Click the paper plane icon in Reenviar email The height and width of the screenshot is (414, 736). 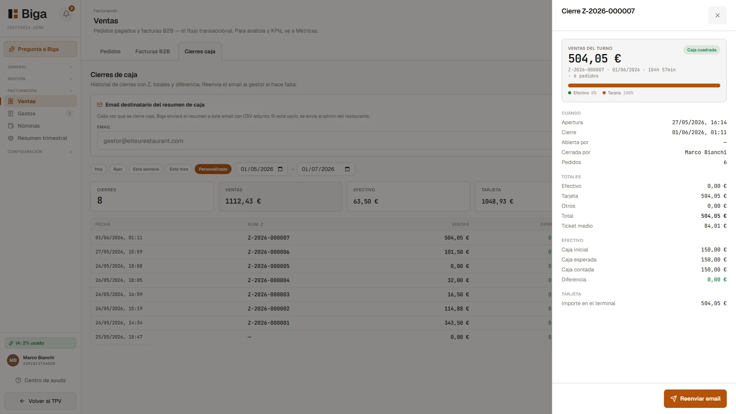pyautogui.click(x=674, y=399)
